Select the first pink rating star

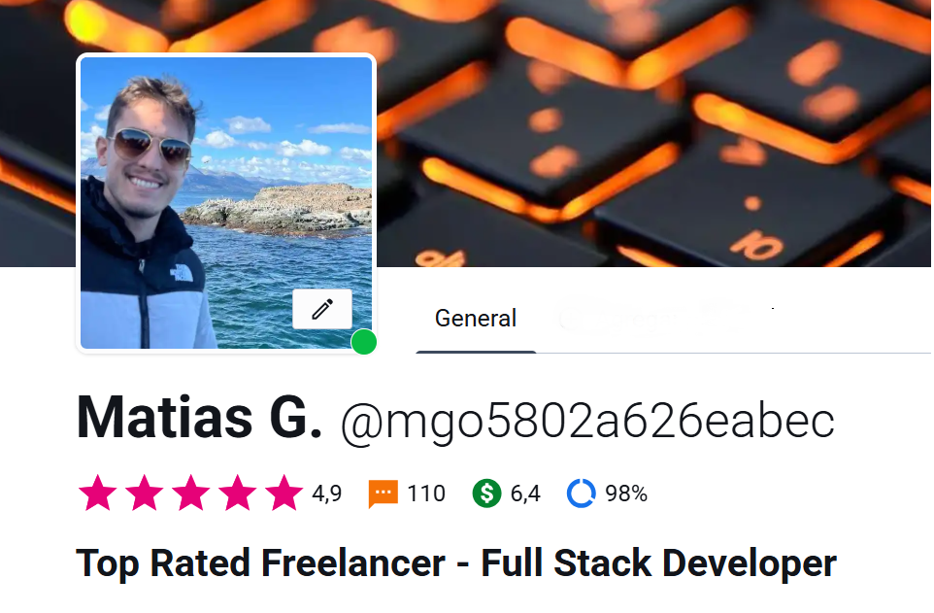98,493
